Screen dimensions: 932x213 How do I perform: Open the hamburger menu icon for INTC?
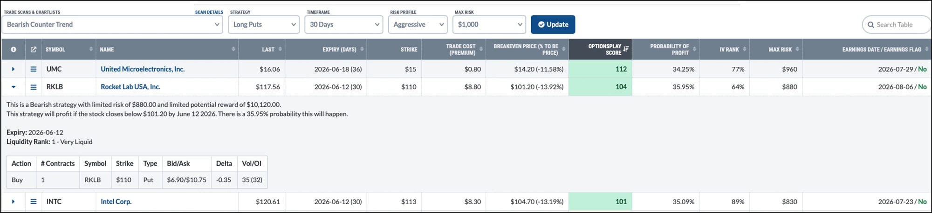[x=34, y=202]
